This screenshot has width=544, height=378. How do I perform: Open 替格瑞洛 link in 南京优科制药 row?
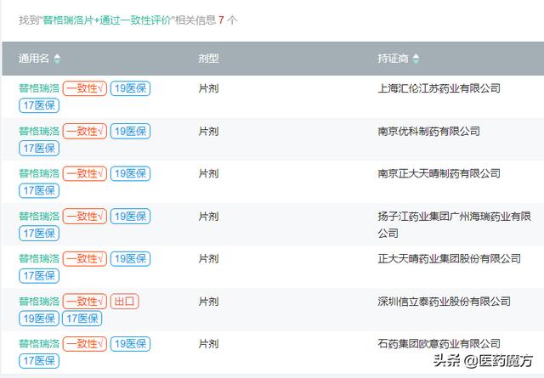coord(39,131)
